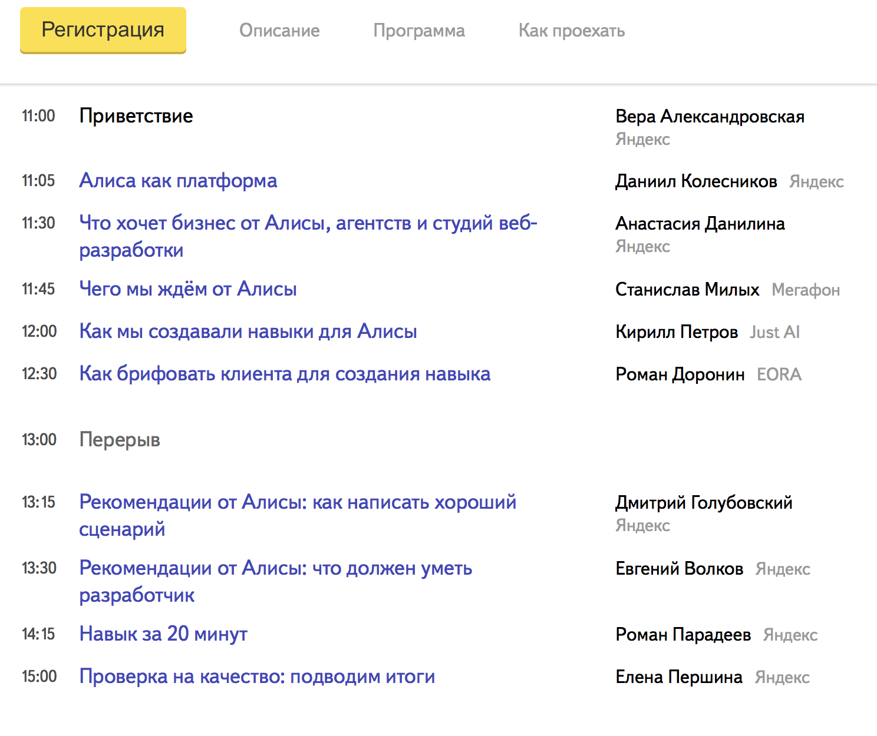Open Что хочет бизнес от Алисы talk
This screenshot has height=736, width=877.
coord(308,224)
